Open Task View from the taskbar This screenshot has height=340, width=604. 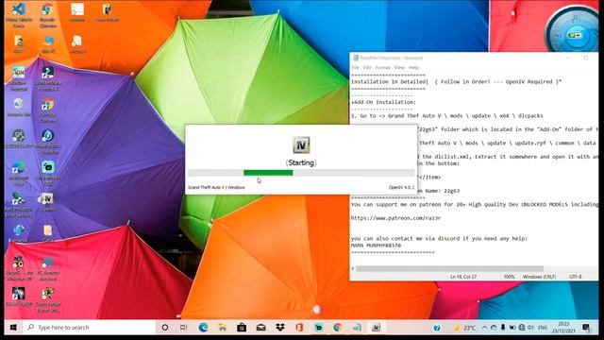coord(184,328)
